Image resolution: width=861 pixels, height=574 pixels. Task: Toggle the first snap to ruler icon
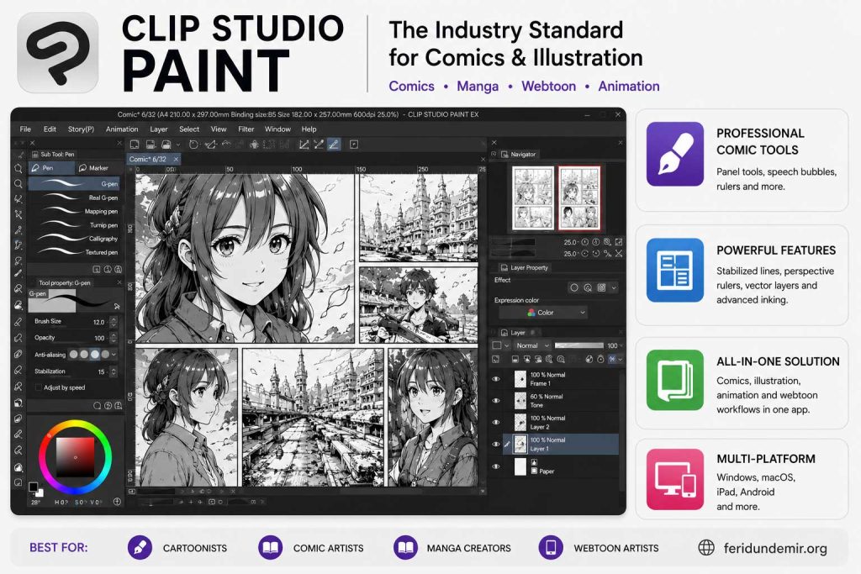coord(304,145)
